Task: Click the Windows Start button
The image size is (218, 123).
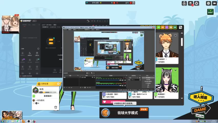Action: point(2,121)
